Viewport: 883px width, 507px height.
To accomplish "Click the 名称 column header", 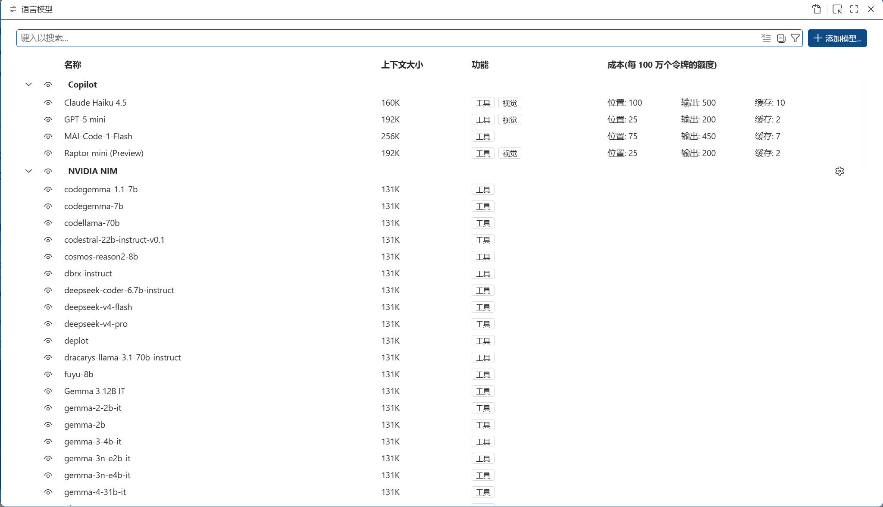I will [72, 65].
